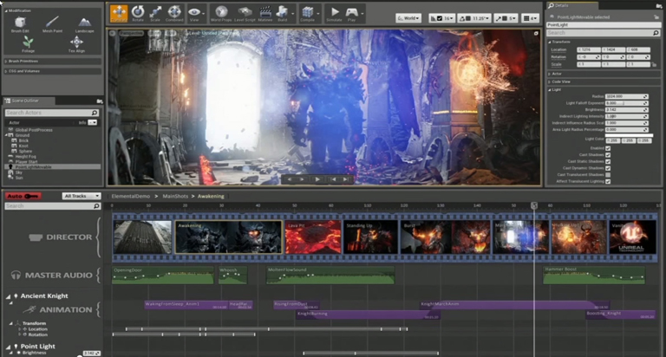Select the Lava Pit shot thumbnail
This screenshot has height=357, width=666.
[x=312, y=237]
